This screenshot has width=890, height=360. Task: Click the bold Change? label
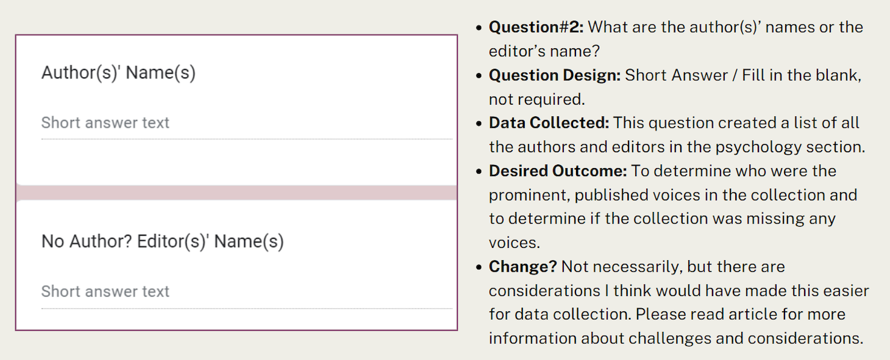522,267
